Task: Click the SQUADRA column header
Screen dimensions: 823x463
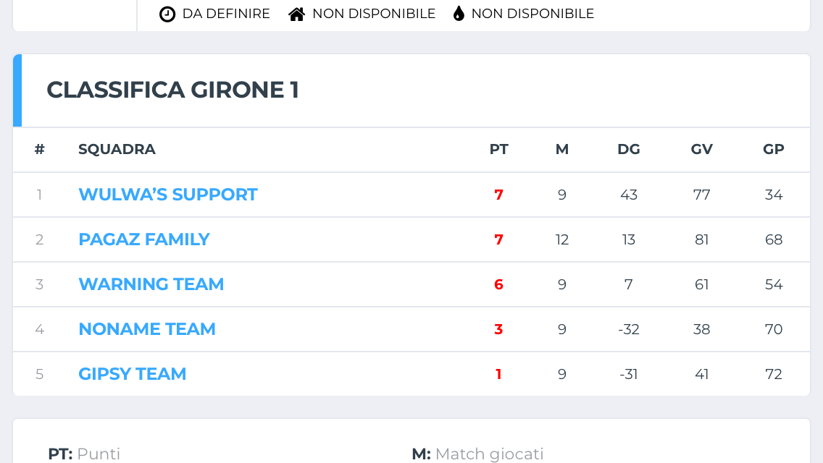Action: coord(117,150)
